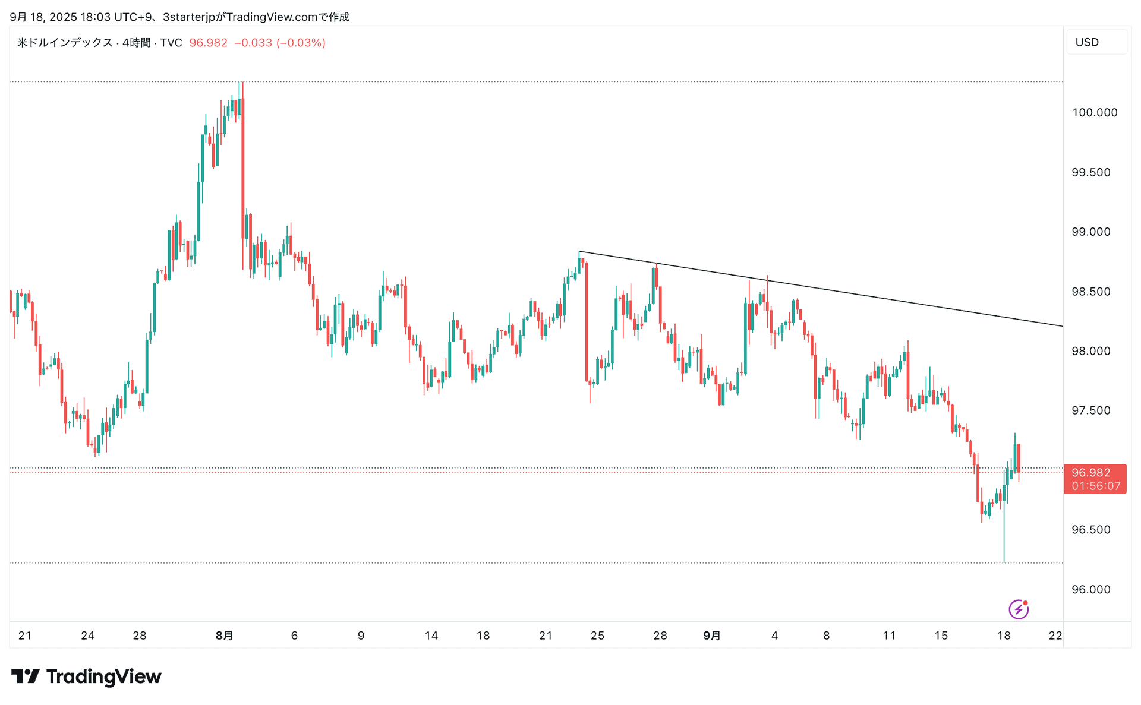Image resolution: width=1141 pixels, height=705 pixels.
Task: Click the 4時間 interval label in the title
Action: [x=136, y=43]
